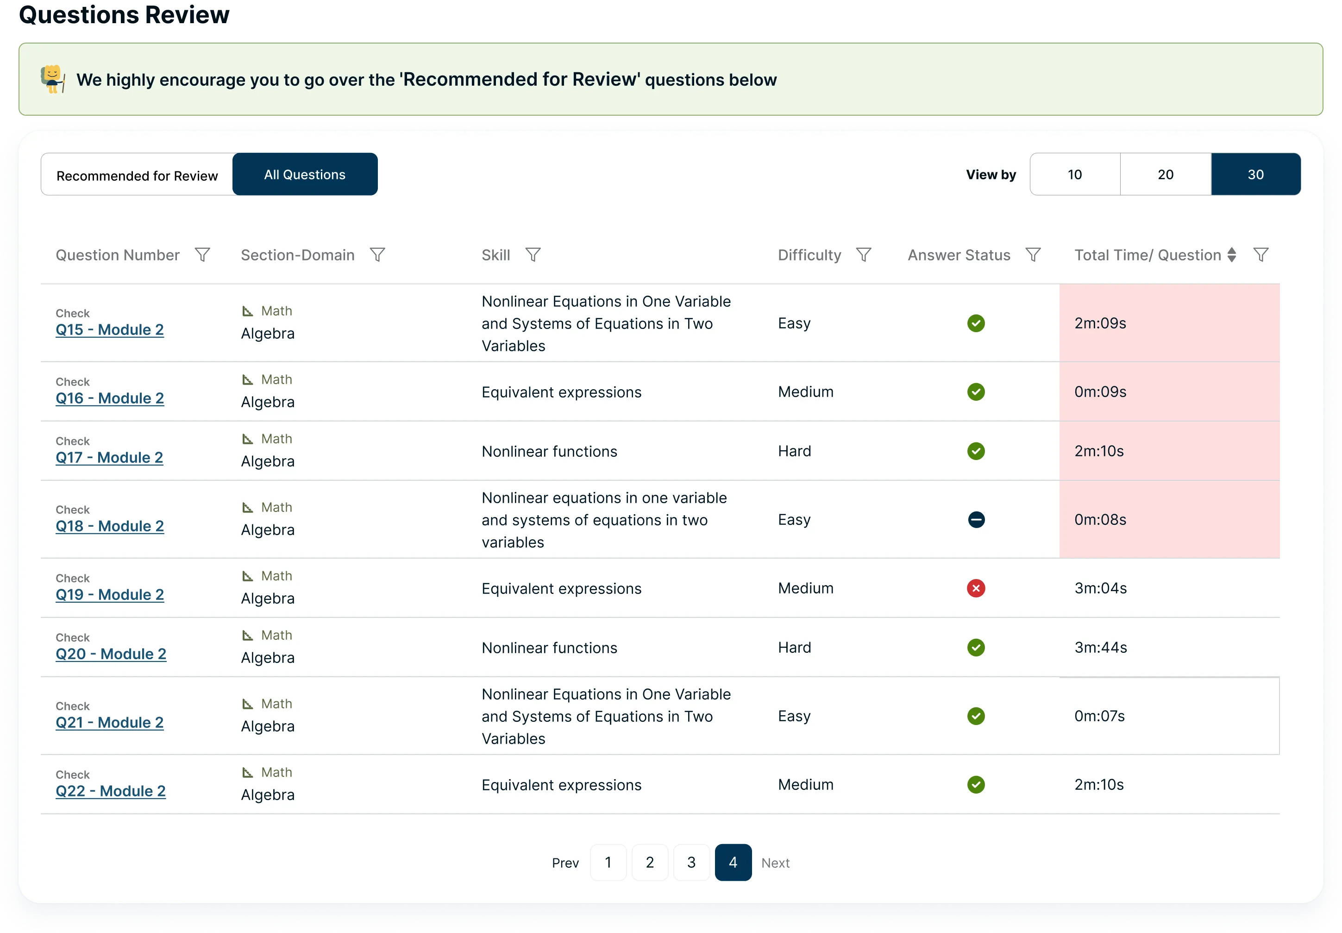Open the Total Time filter funnel
This screenshot has width=1342, height=933.
point(1261,255)
